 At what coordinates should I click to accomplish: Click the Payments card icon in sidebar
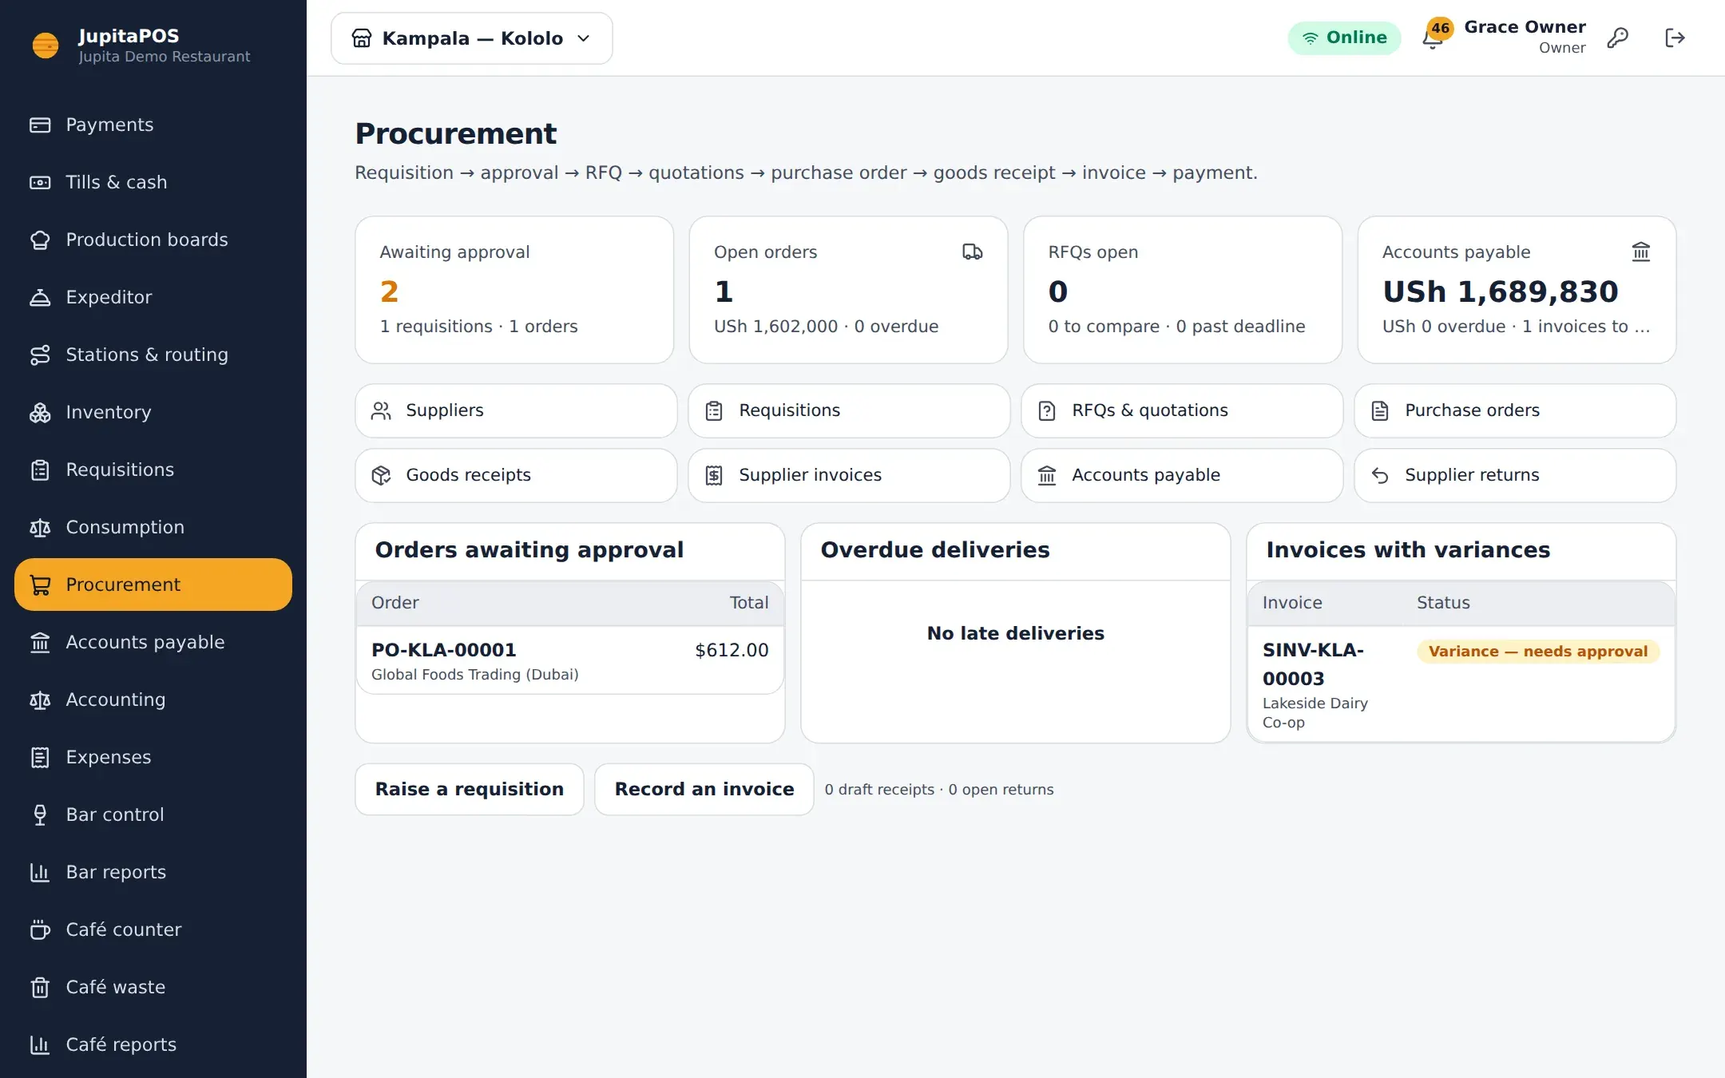pos(40,125)
